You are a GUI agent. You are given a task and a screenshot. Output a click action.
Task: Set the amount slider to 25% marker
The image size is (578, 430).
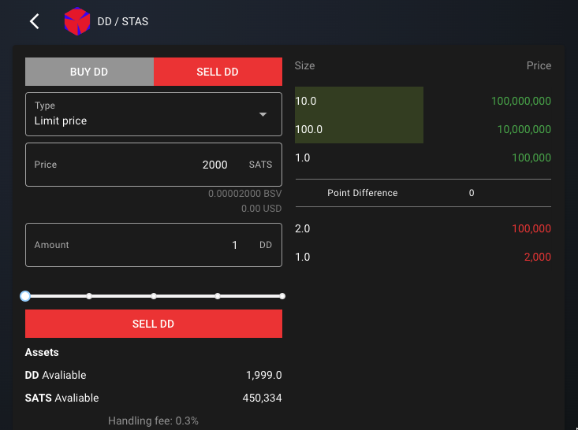[89, 296]
